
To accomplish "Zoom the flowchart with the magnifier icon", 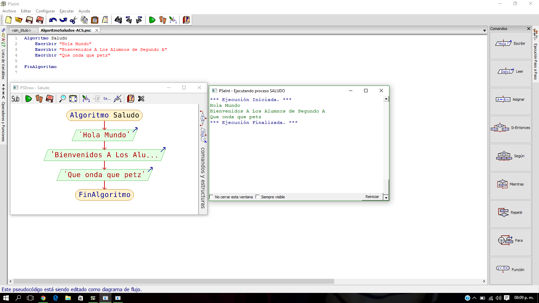I will pyautogui.click(x=62, y=99).
